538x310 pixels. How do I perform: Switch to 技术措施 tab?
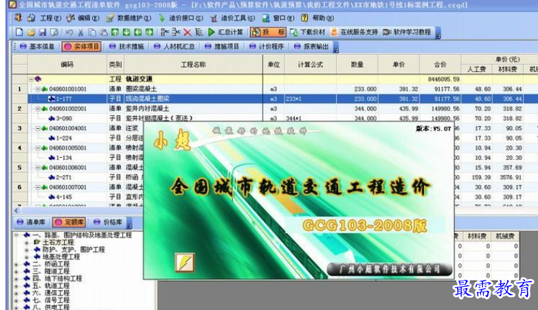[x=126, y=47]
